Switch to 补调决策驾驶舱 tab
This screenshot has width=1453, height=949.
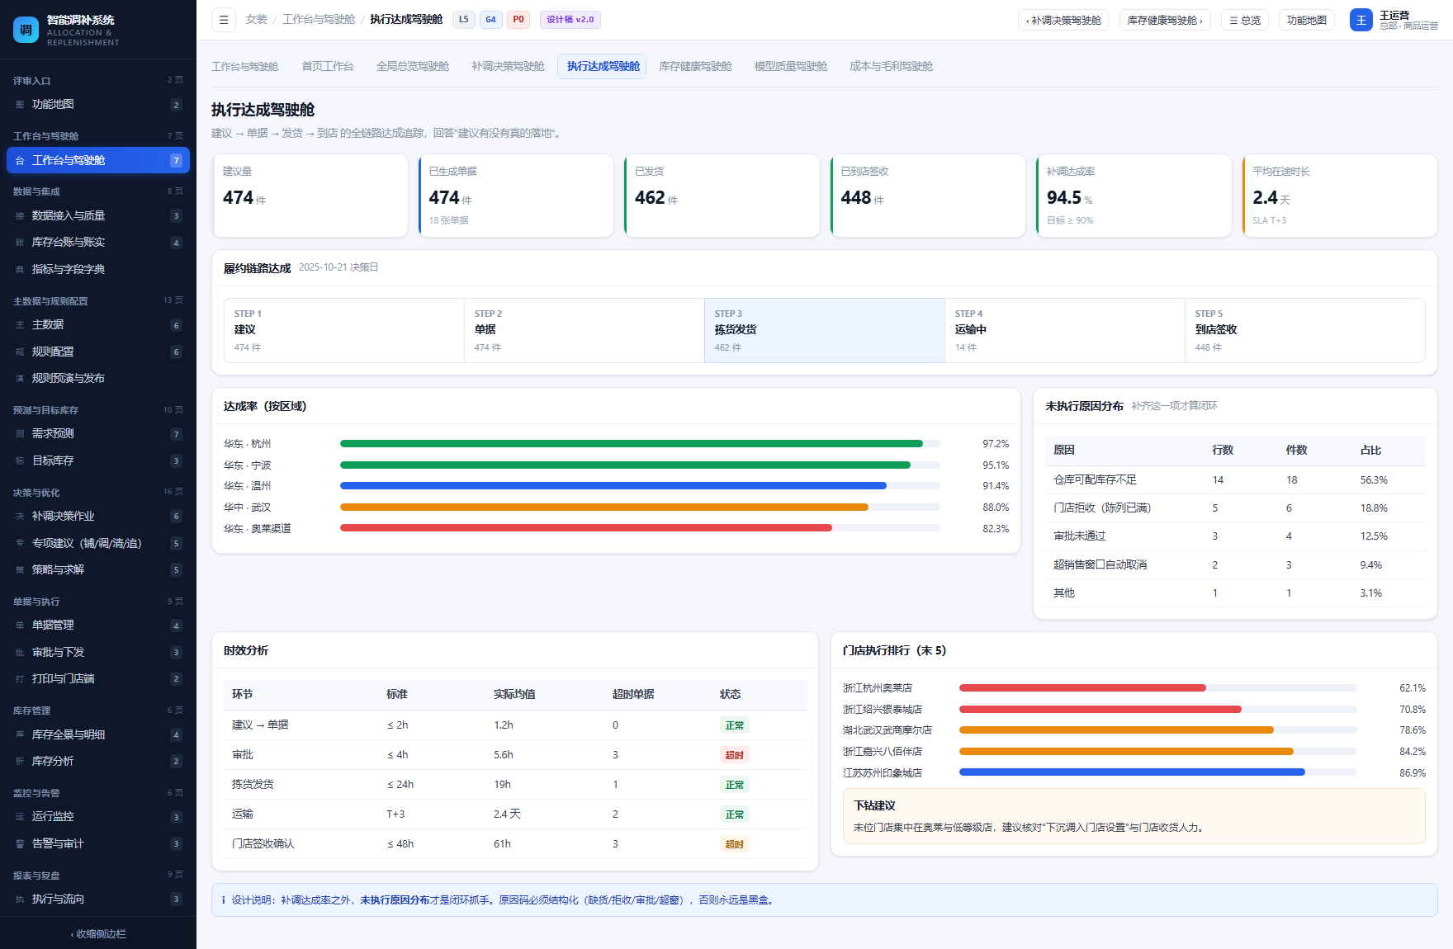[x=508, y=66]
